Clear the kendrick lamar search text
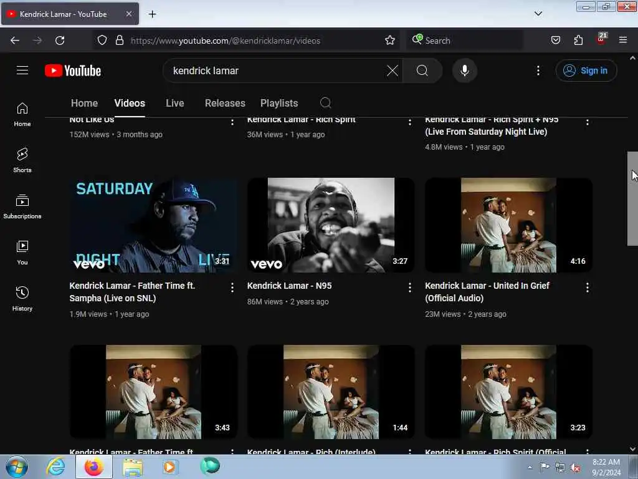This screenshot has width=638, height=479. coord(393,70)
